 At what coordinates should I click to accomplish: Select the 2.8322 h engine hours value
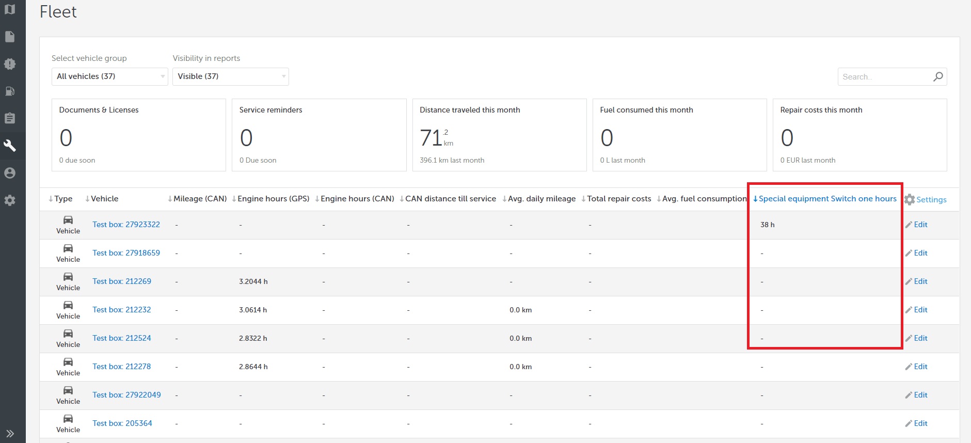point(253,338)
